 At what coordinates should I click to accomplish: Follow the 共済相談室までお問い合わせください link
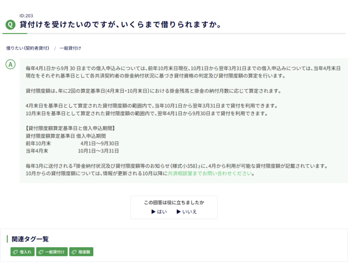point(210,173)
